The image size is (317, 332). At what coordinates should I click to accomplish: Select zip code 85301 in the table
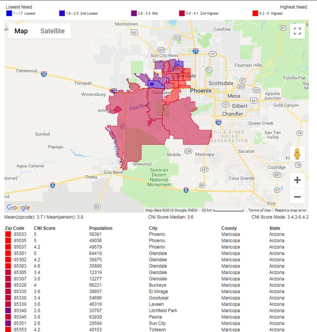point(20,253)
